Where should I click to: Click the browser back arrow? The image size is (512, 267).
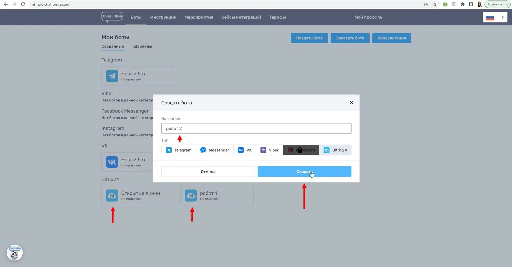6,4
